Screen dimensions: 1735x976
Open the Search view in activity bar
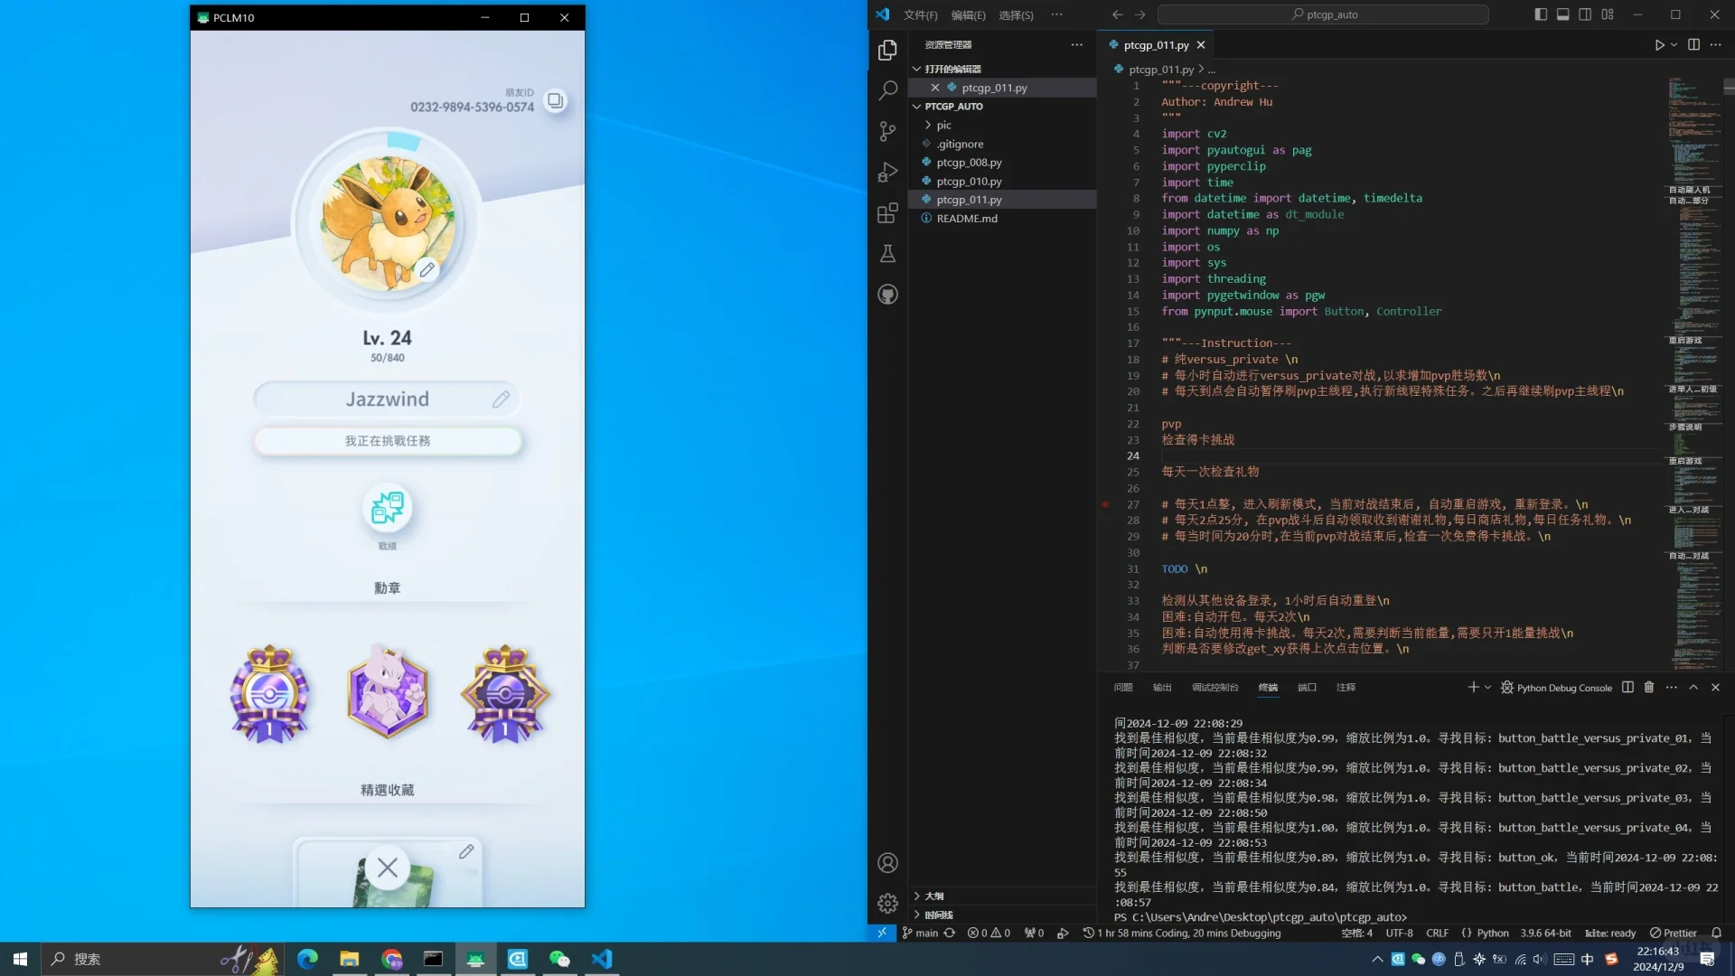(x=887, y=90)
